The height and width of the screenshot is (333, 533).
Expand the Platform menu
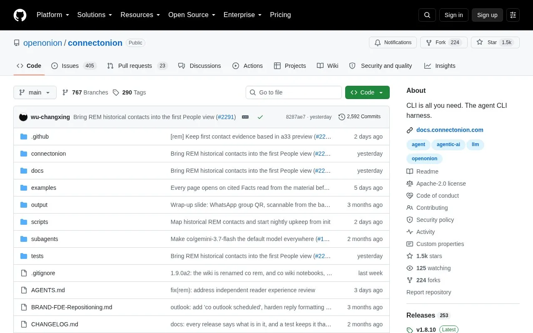[53, 15]
